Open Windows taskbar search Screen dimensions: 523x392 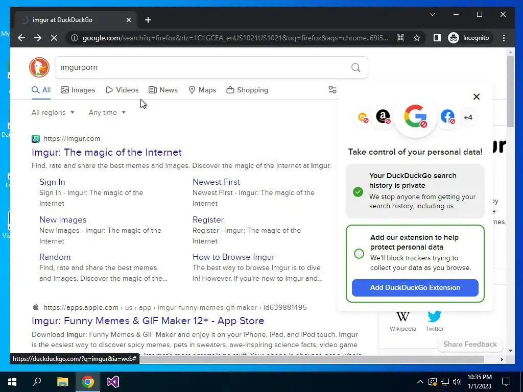point(37,382)
